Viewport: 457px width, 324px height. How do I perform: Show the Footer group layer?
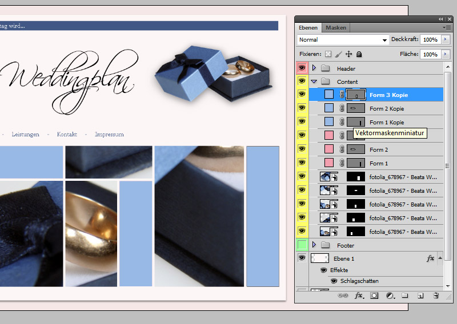(x=302, y=245)
